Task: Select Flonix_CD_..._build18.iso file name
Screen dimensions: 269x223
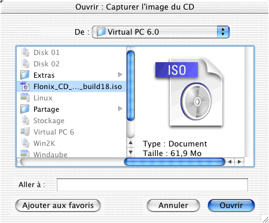Action: [78, 87]
